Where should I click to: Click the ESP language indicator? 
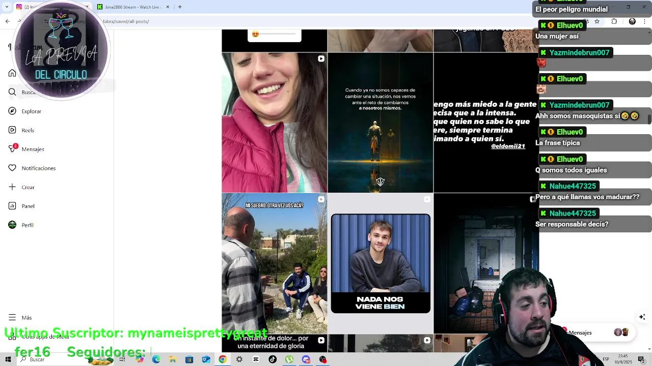coord(606,359)
